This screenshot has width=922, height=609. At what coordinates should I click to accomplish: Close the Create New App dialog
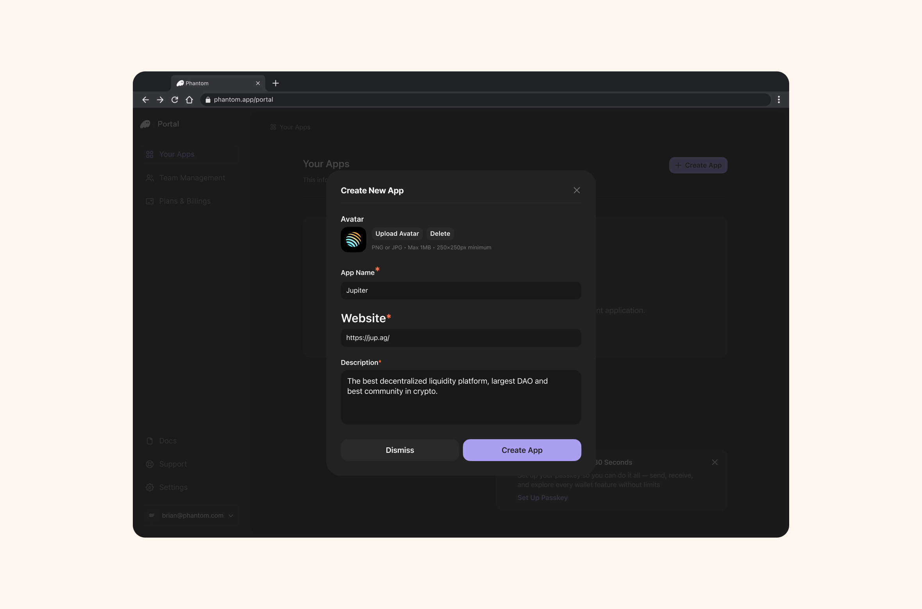click(x=577, y=190)
